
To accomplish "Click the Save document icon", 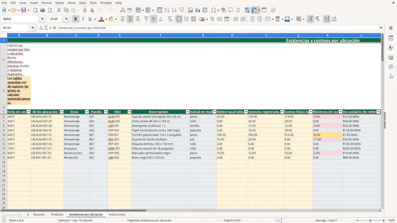I will [23, 10].
